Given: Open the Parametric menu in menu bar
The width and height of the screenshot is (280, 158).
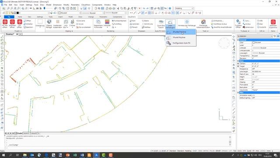Looking at the screenshot, I should click(75, 5).
